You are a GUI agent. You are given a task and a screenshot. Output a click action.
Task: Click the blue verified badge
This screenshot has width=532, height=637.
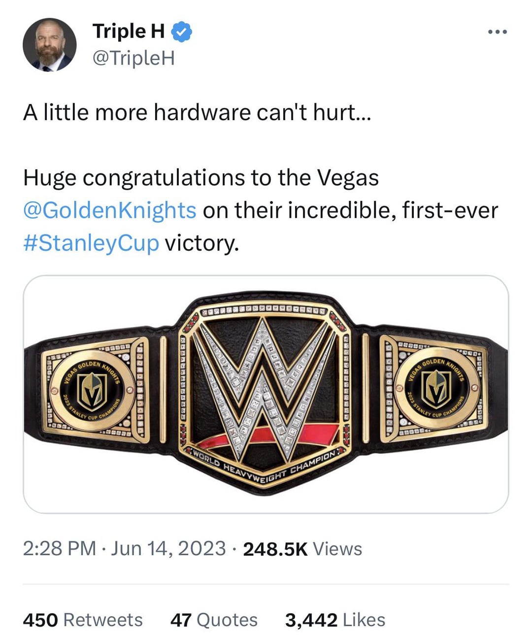pyautogui.click(x=182, y=32)
